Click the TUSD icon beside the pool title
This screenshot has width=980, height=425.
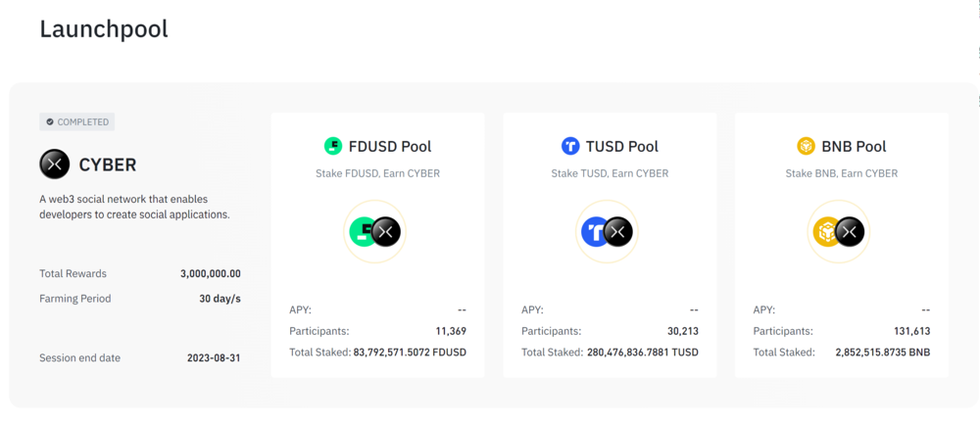pos(570,147)
